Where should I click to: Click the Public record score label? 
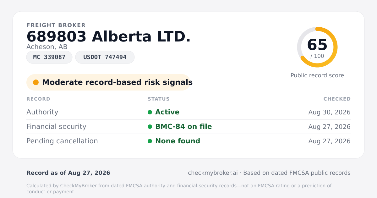(x=317, y=75)
